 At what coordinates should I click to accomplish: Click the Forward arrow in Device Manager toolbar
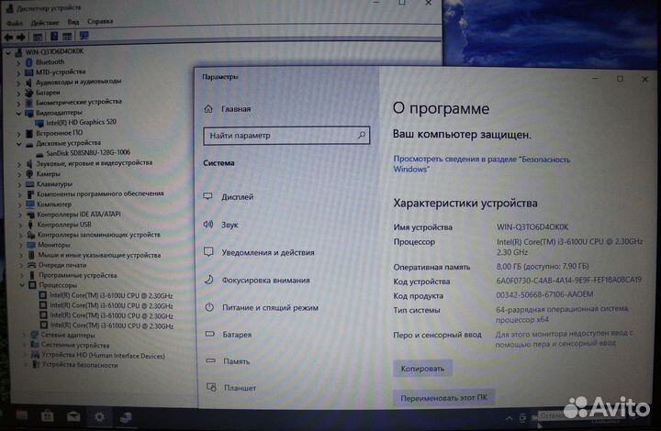click(20, 37)
